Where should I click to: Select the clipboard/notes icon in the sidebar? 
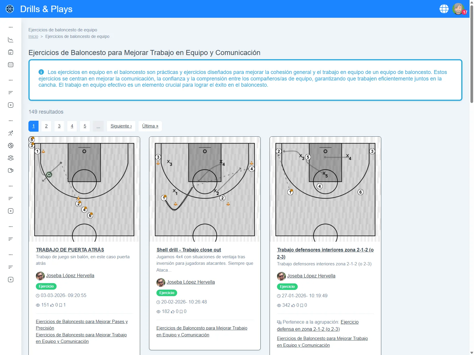(x=11, y=52)
